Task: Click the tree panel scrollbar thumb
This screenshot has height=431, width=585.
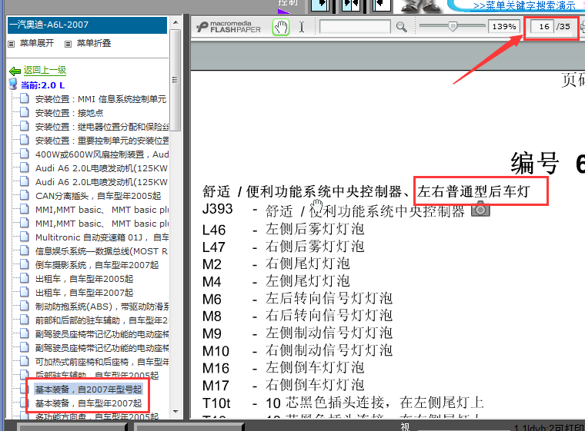Action: (175, 80)
